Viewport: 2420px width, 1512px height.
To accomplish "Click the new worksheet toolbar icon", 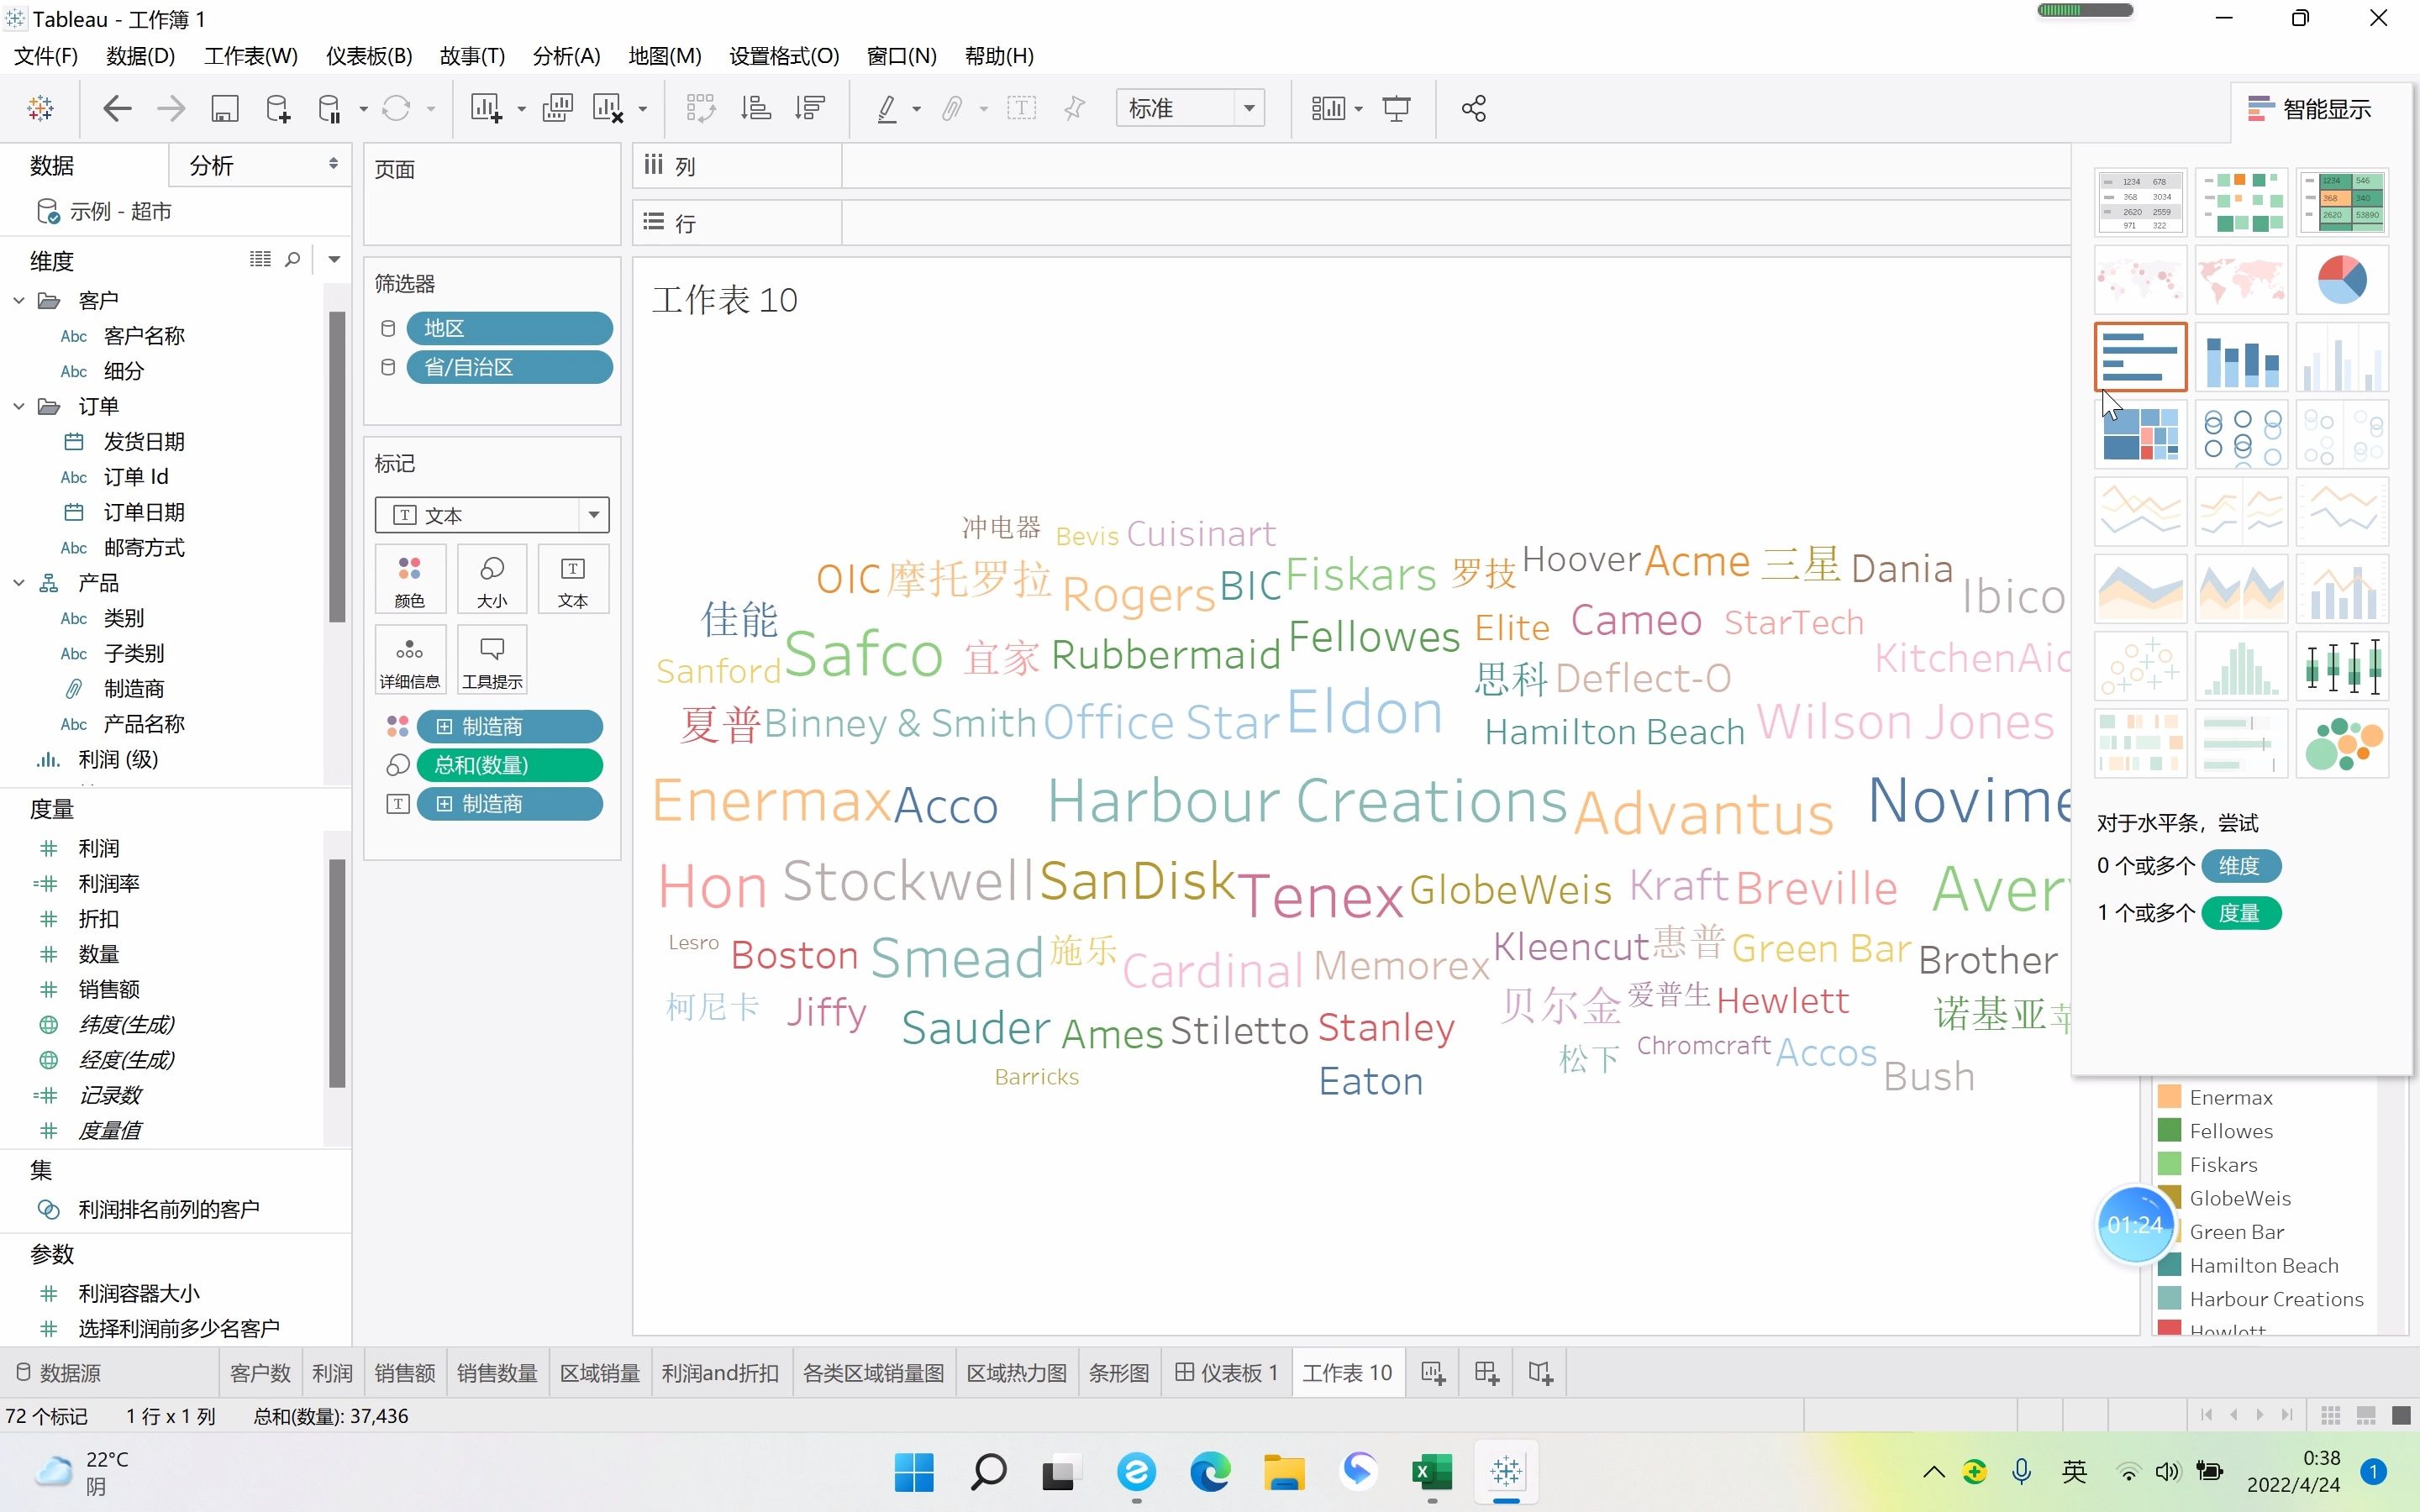I will (x=486, y=108).
